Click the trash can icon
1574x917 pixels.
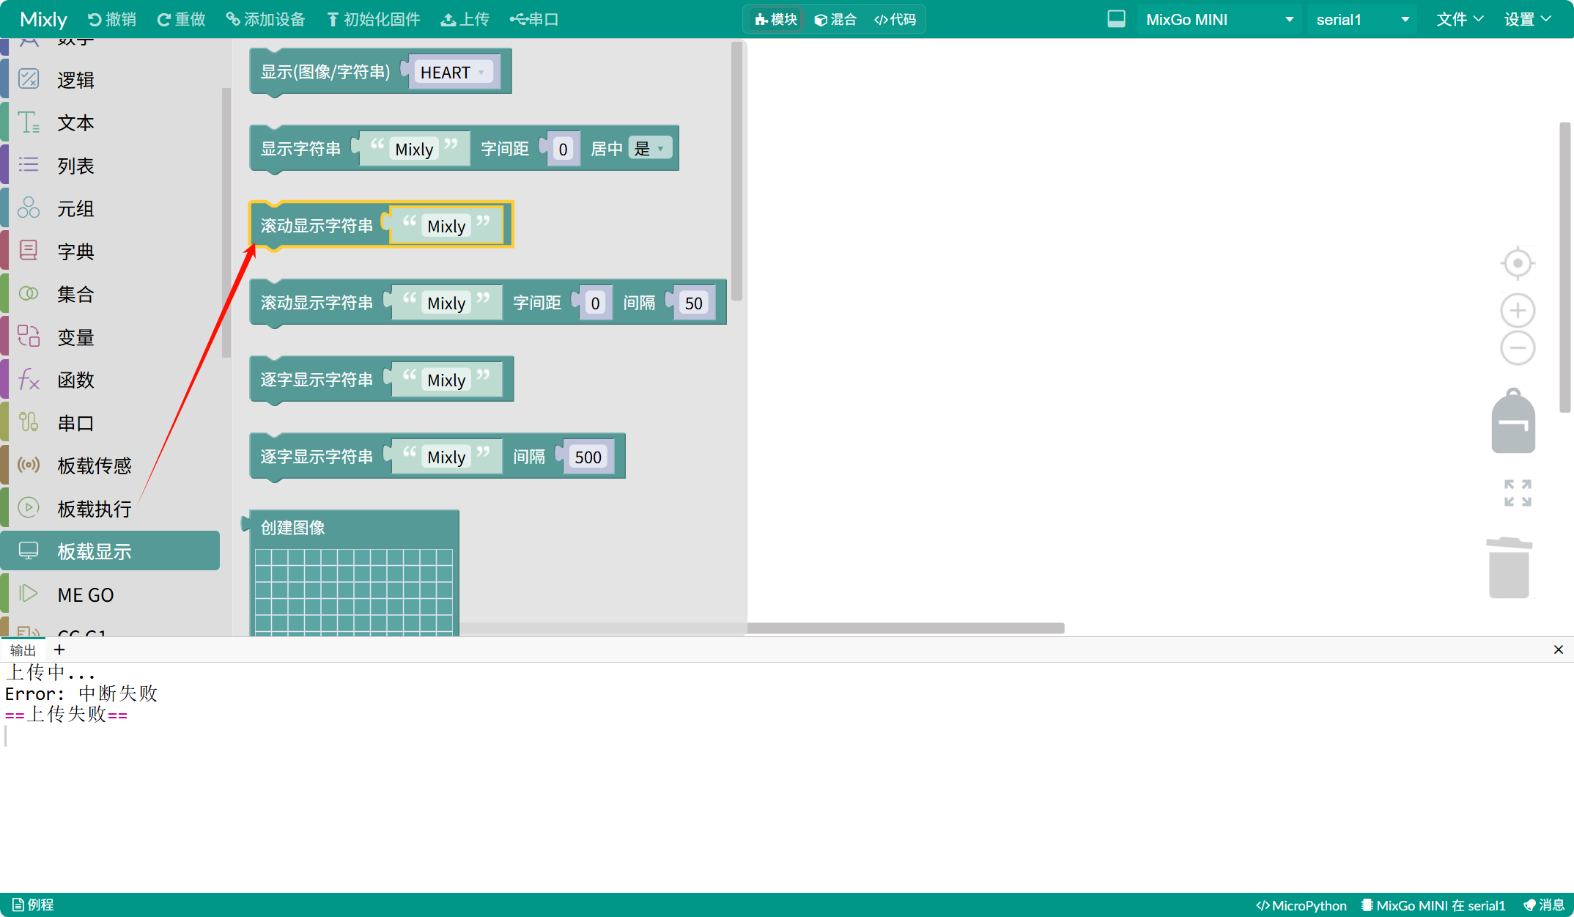click(x=1510, y=568)
